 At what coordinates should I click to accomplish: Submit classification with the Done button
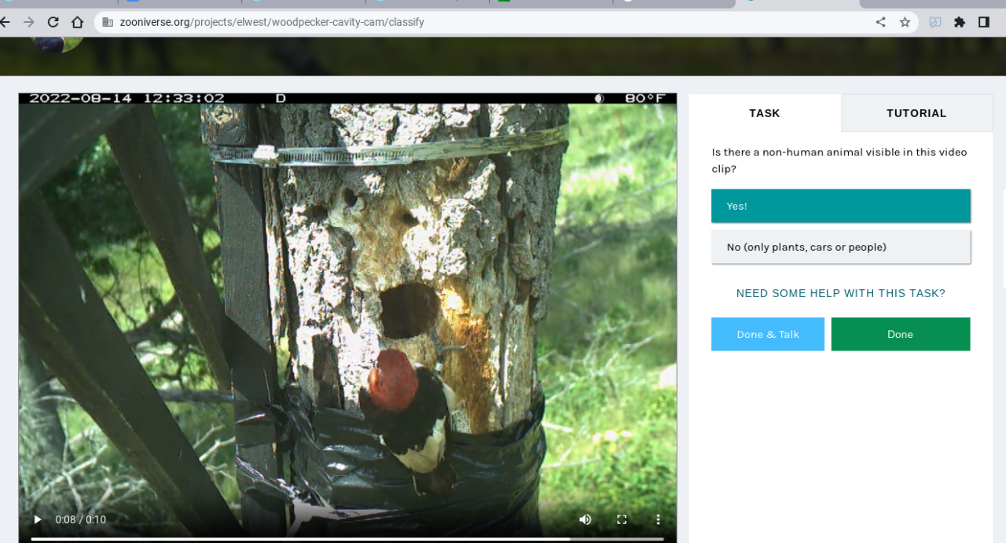pyautogui.click(x=901, y=334)
